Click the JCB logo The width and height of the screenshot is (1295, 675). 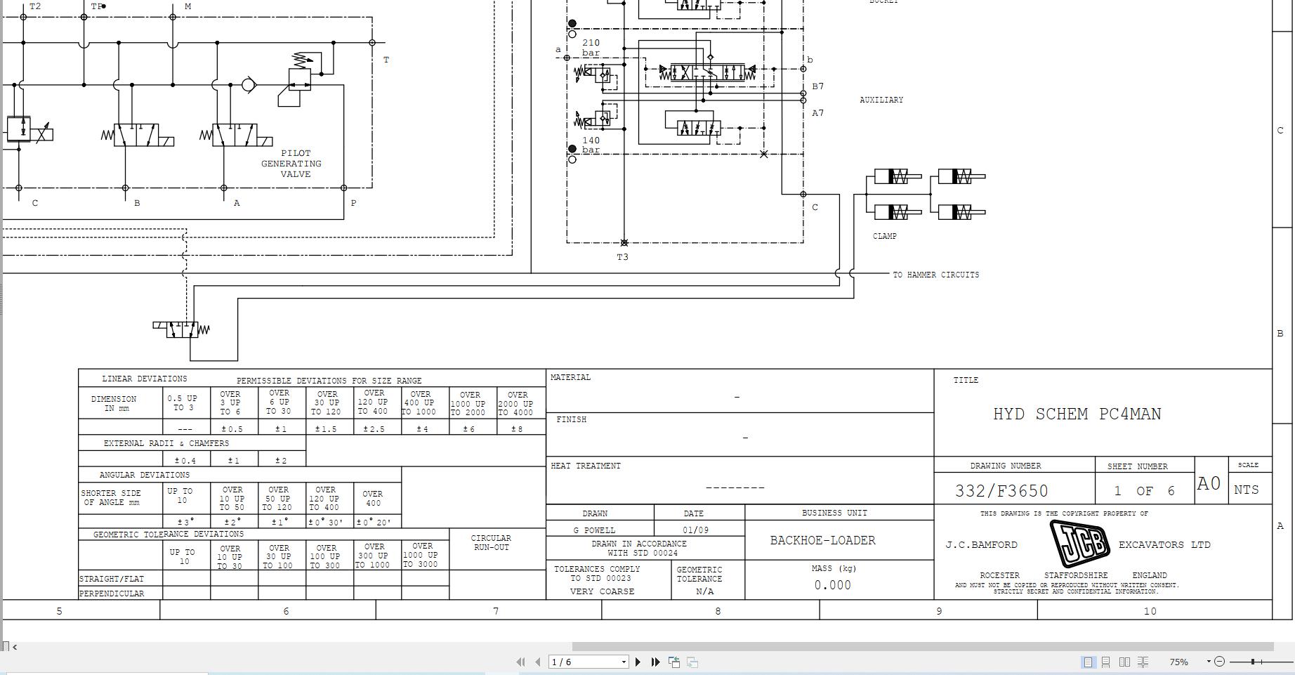click(x=1079, y=544)
